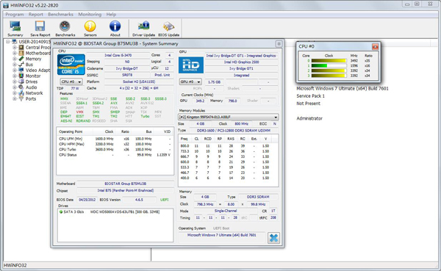
Task: Click the Monitor tree icon
Action: click(x=21, y=76)
